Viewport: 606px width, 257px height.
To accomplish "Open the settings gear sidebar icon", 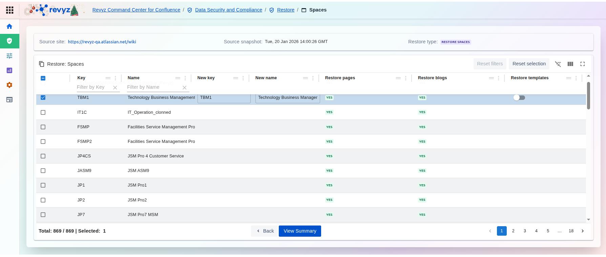I will pos(9,85).
